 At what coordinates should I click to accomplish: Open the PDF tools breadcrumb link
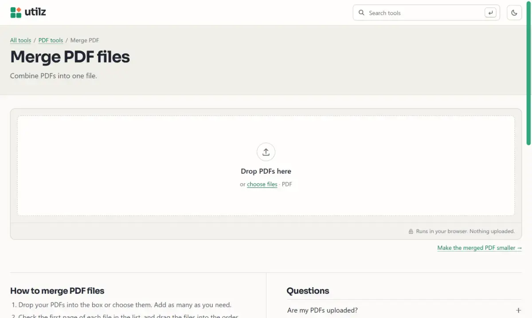click(51, 40)
